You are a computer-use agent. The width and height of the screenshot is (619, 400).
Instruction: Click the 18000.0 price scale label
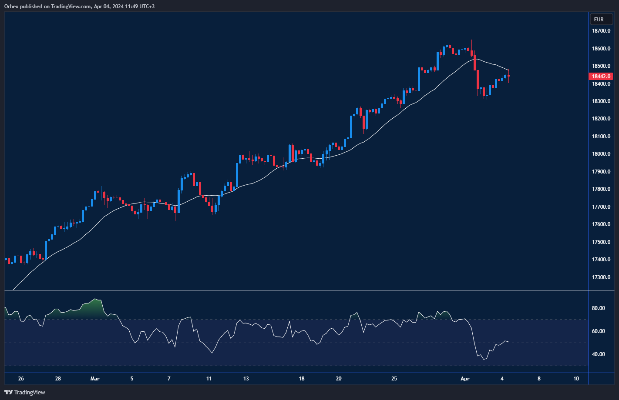point(601,154)
